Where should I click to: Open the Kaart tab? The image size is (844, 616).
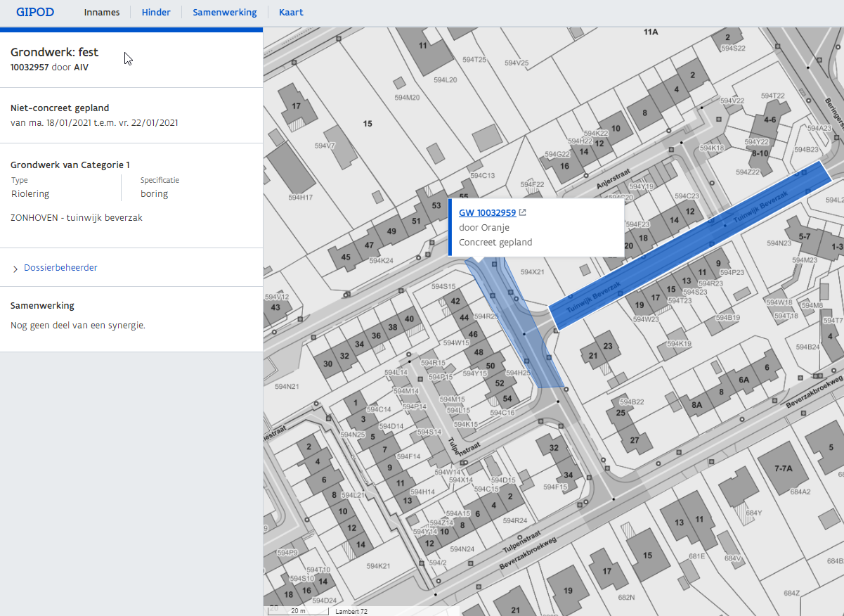click(291, 12)
